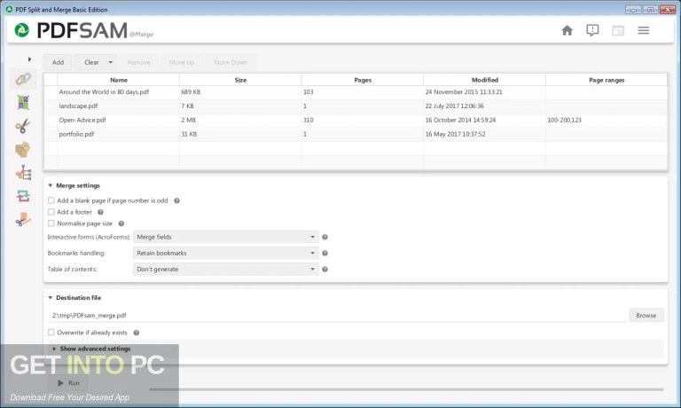The image size is (681, 408).
Task: Open the hamburger menu
Action: click(643, 30)
